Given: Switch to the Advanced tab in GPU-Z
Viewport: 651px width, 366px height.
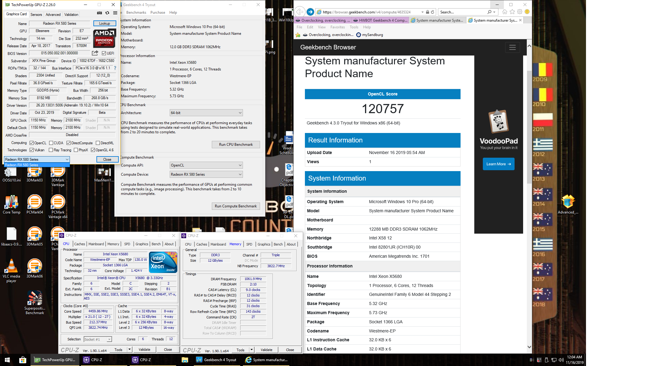Looking at the screenshot, I should click(x=53, y=15).
